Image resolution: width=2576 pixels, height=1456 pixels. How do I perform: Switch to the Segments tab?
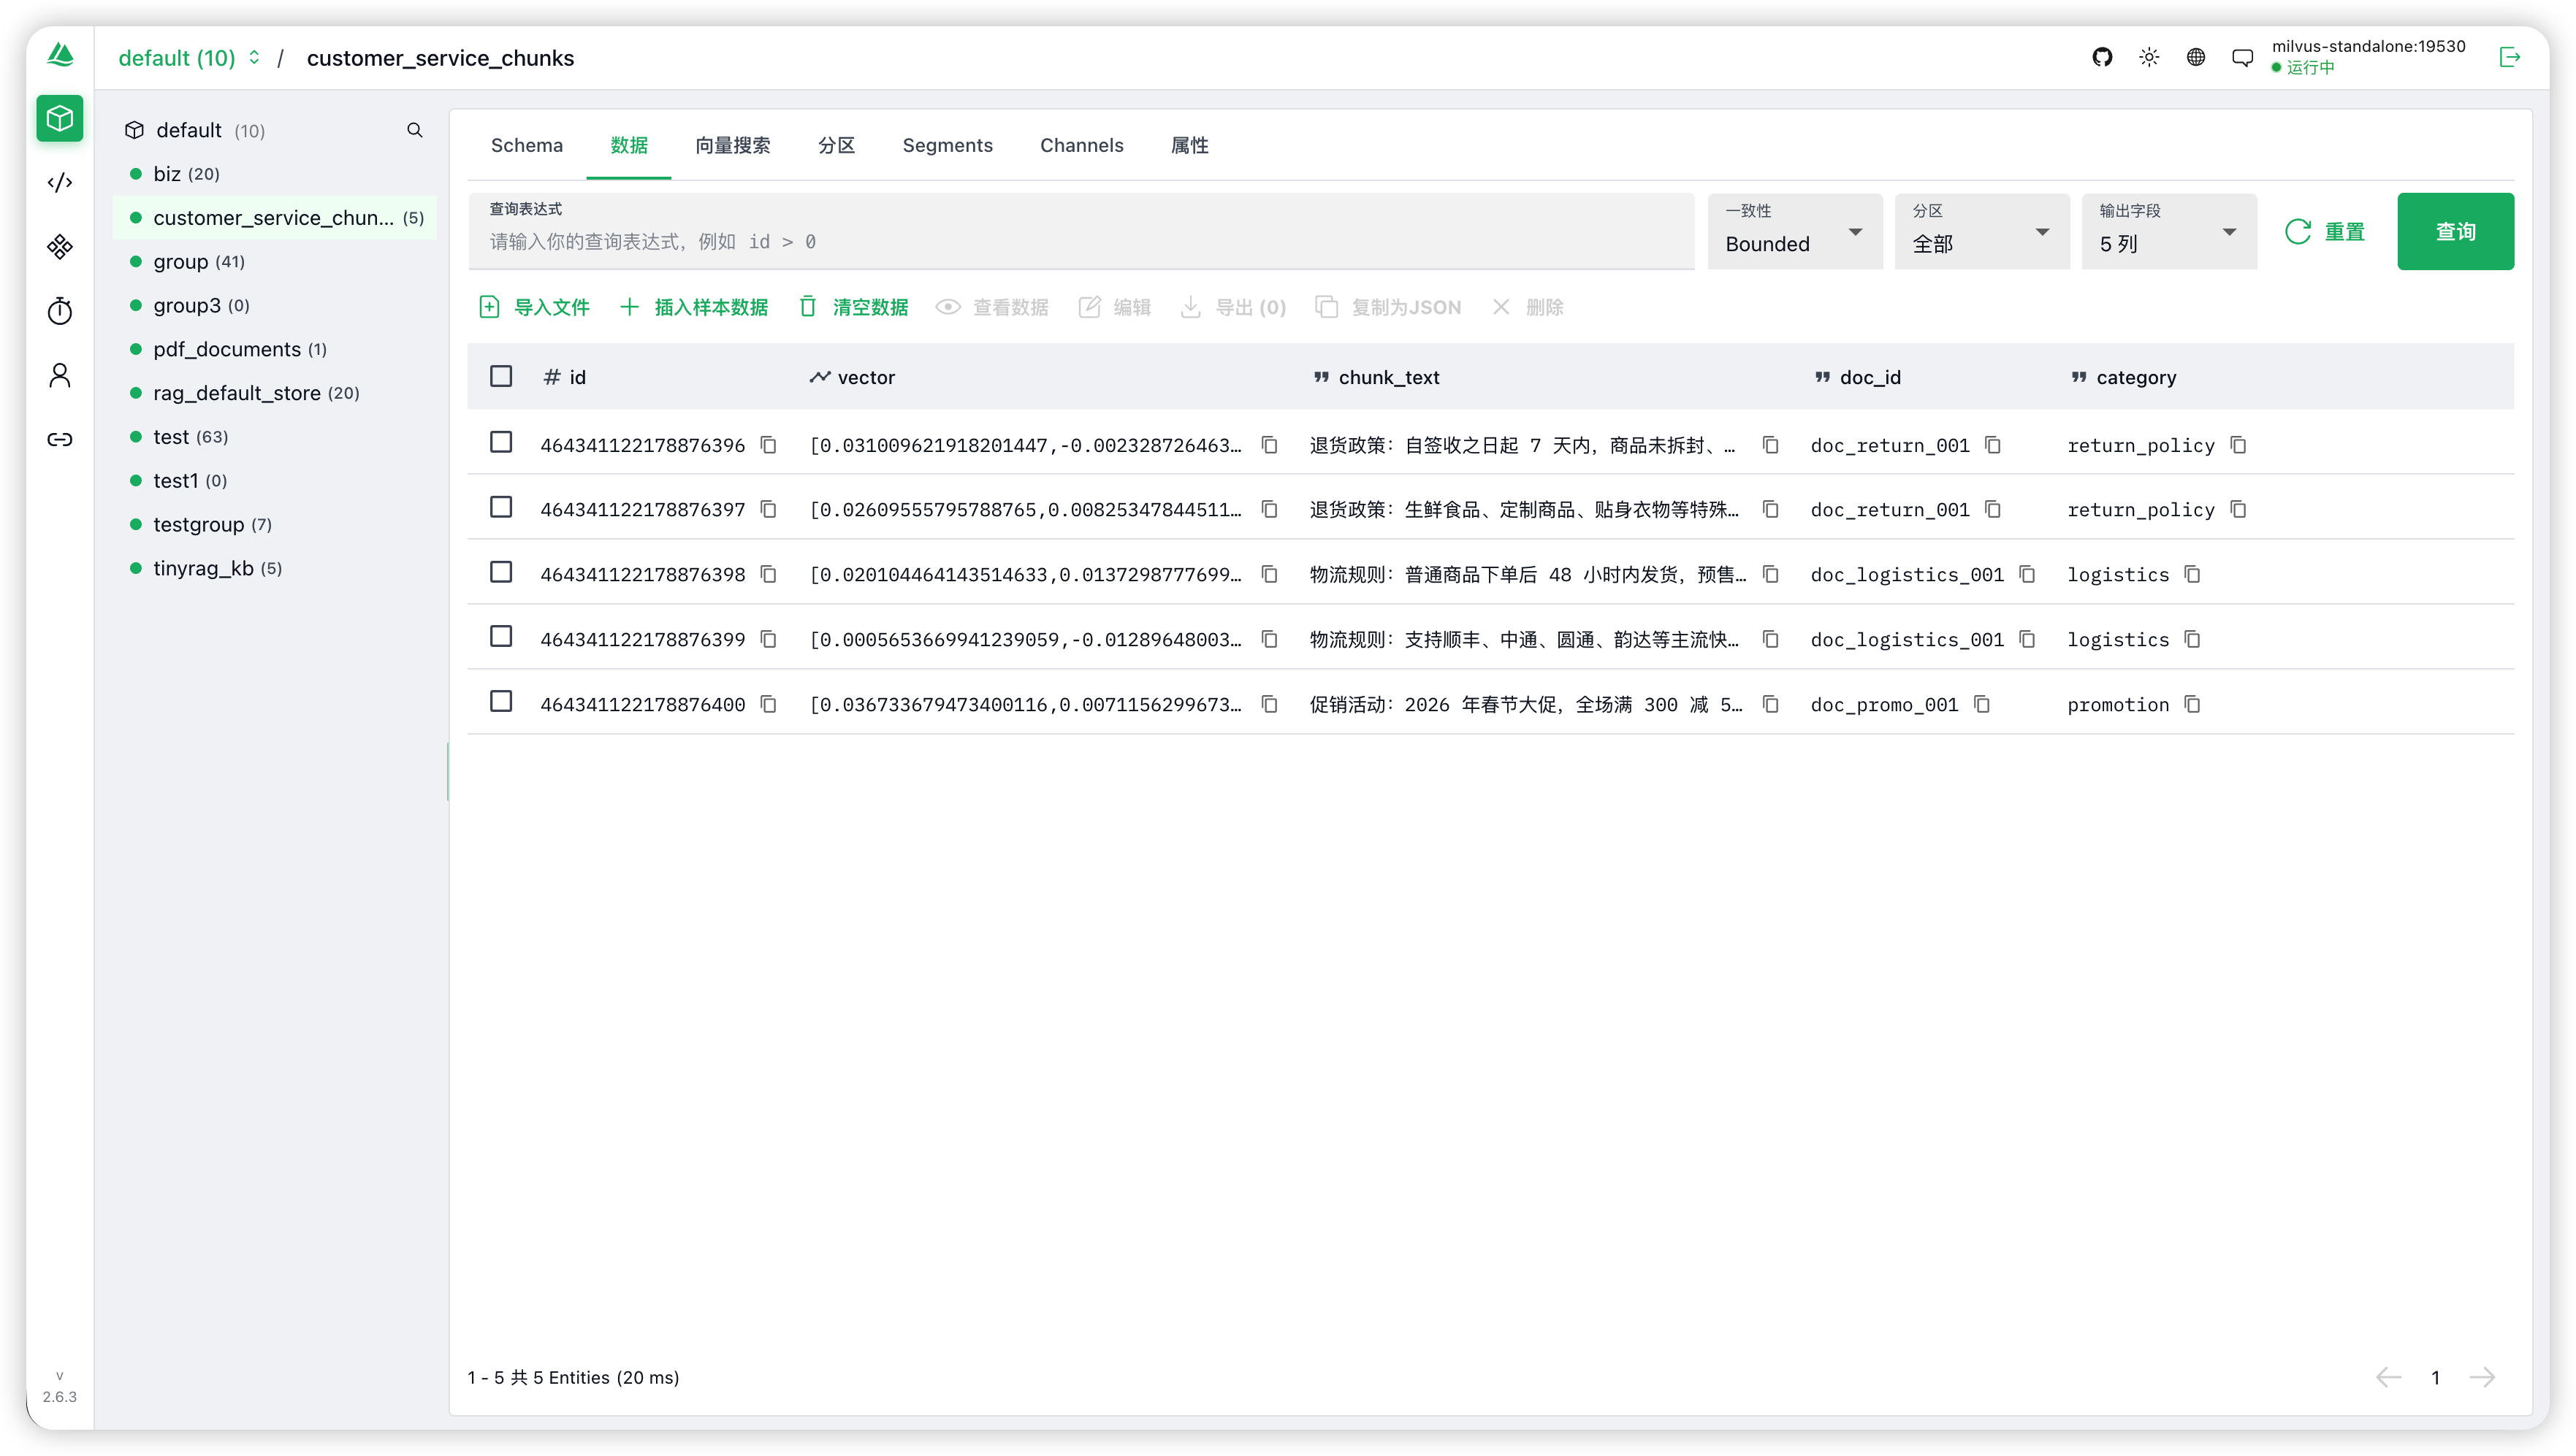948,145
